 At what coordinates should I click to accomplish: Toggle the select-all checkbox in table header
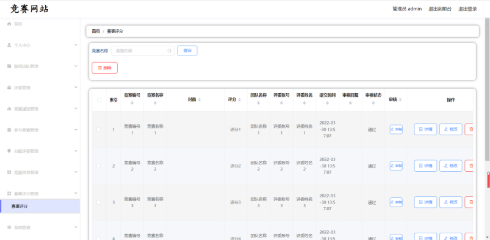(99, 100)
